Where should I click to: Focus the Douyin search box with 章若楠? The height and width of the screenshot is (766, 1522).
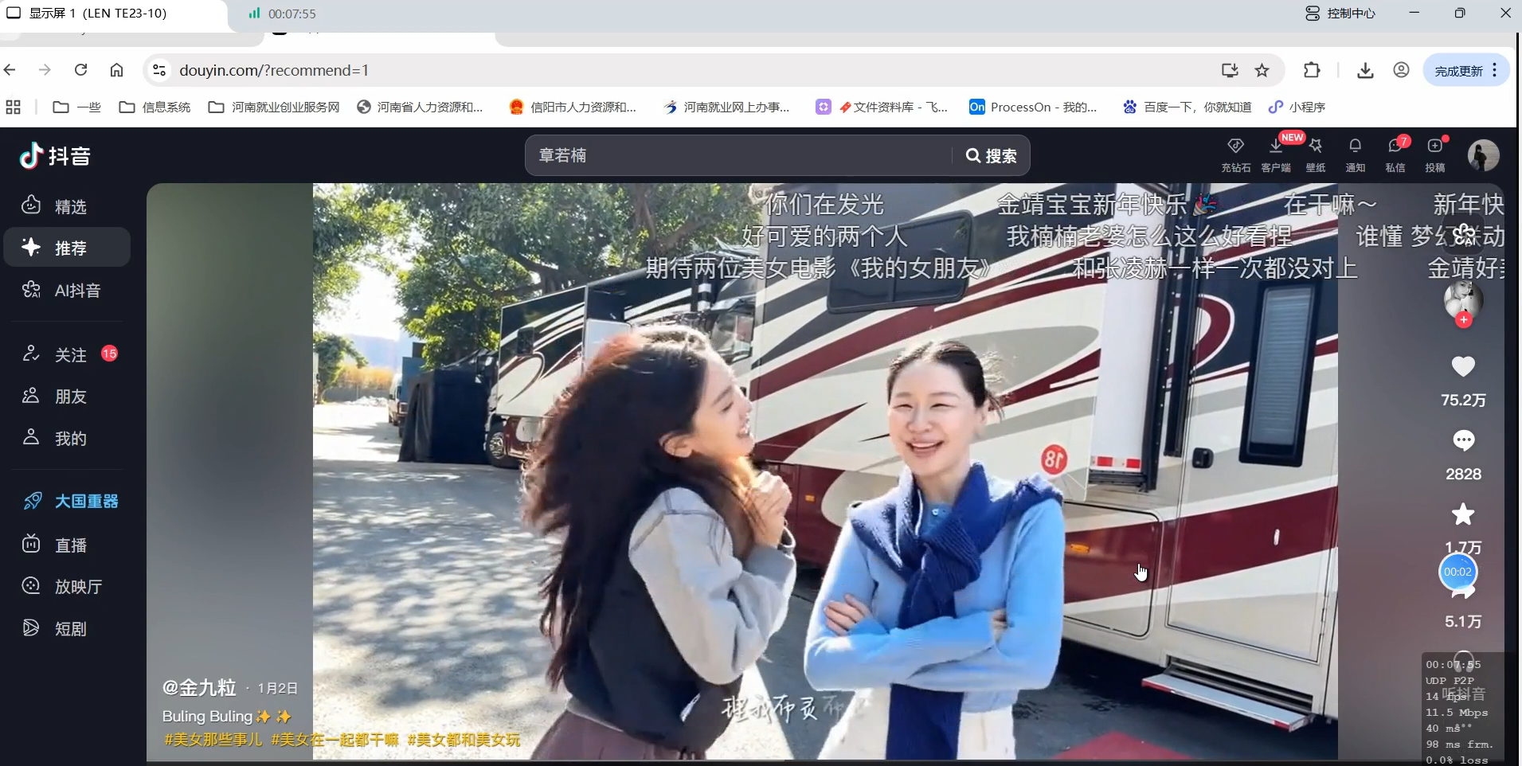point(739,155)
